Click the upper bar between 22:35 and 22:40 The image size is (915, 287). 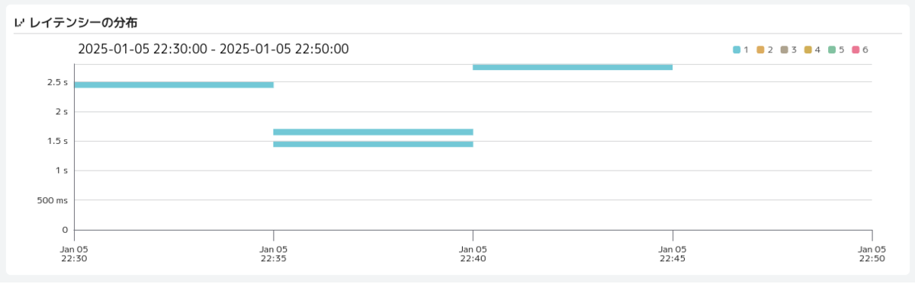tap(373, 132)
